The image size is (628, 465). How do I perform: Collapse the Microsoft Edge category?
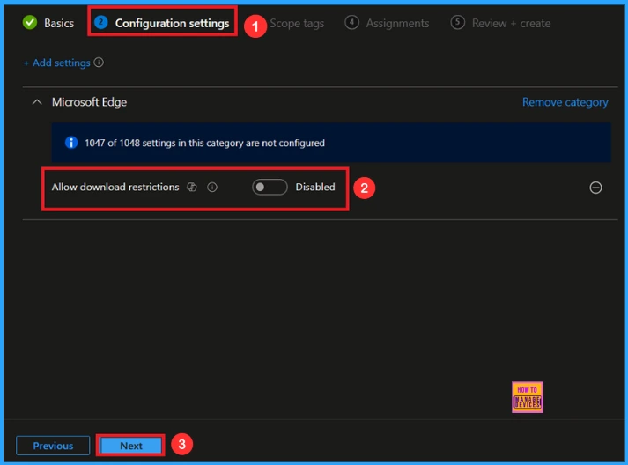click(37, 102)
